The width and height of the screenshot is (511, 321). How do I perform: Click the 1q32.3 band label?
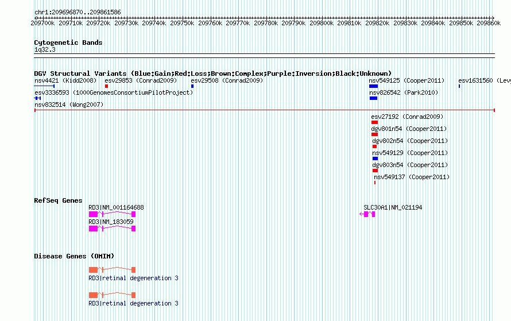(45, 49)
